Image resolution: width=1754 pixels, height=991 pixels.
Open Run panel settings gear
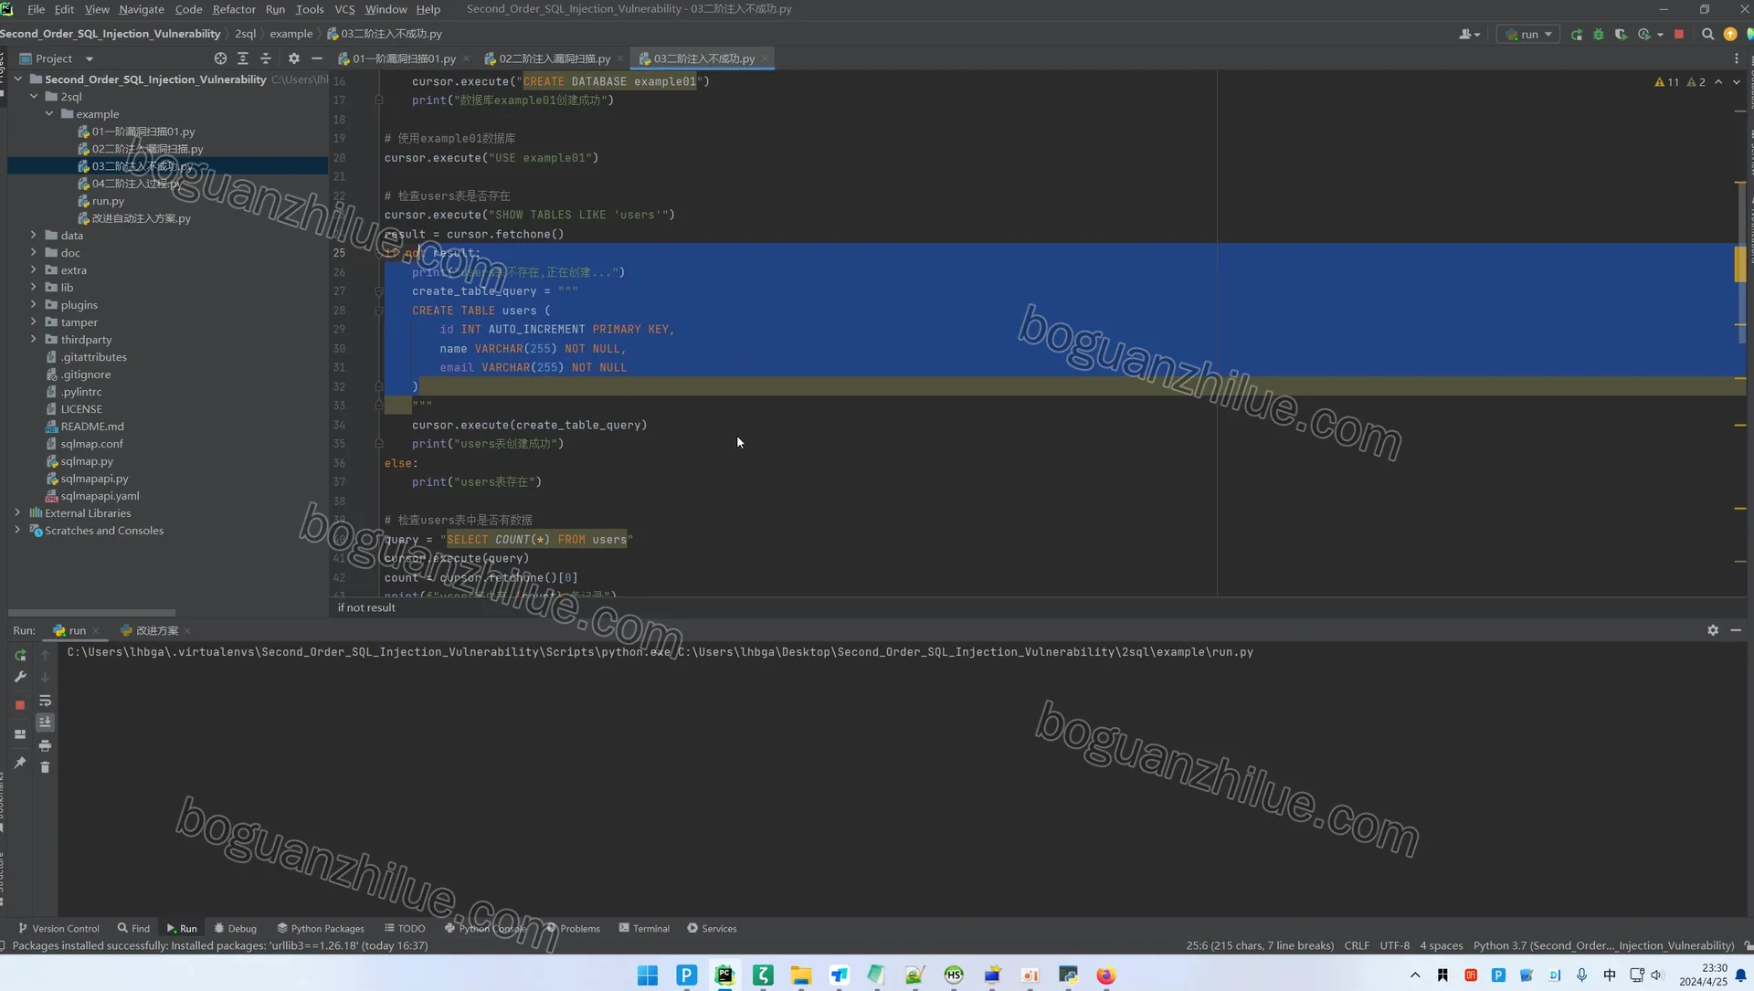[1713, 630]
